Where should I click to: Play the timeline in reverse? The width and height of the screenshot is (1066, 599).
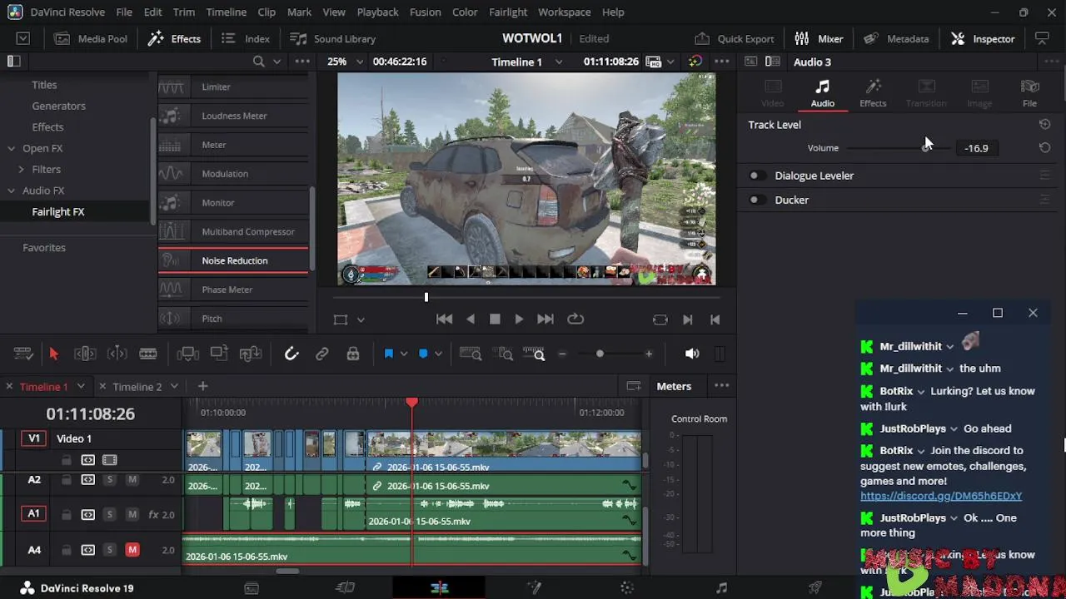click(x=471, y=319)
